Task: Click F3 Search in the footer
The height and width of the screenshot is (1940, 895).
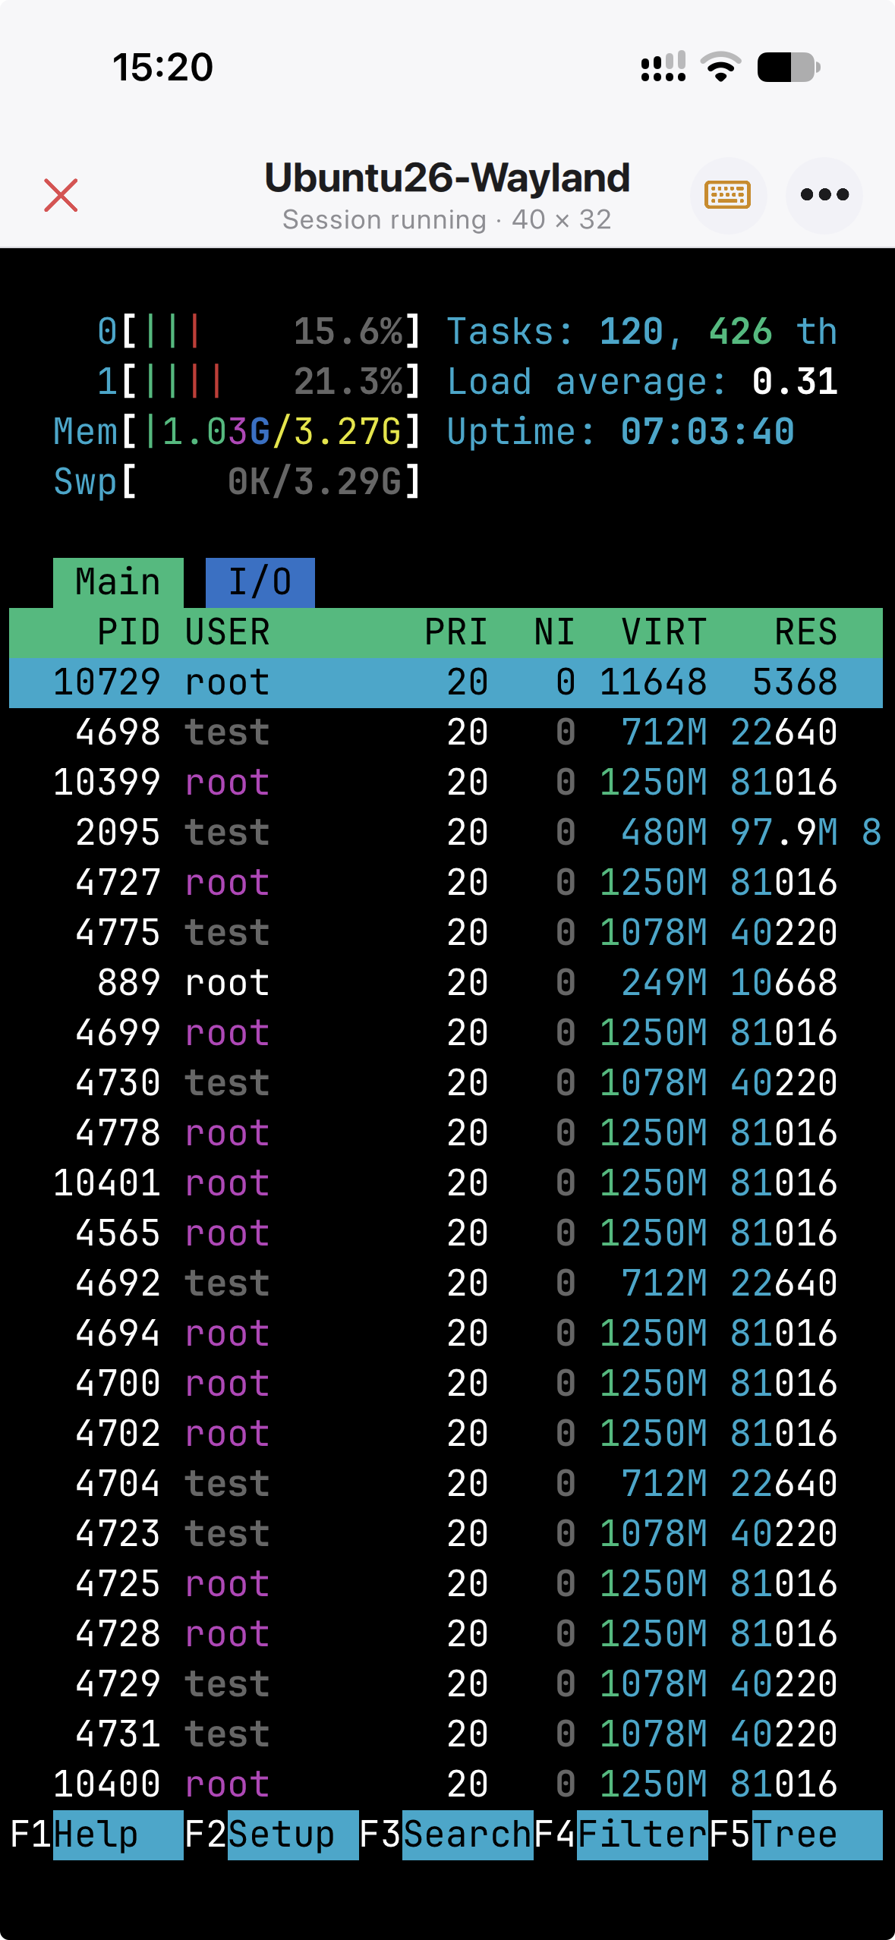Action: 446,1834
